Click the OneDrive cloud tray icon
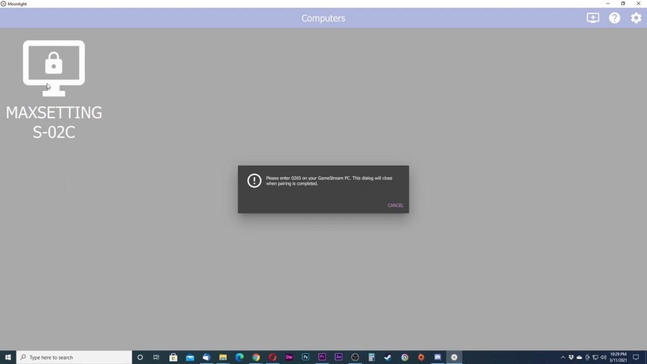Screen dimensions: 647x364 pos(579,357)
